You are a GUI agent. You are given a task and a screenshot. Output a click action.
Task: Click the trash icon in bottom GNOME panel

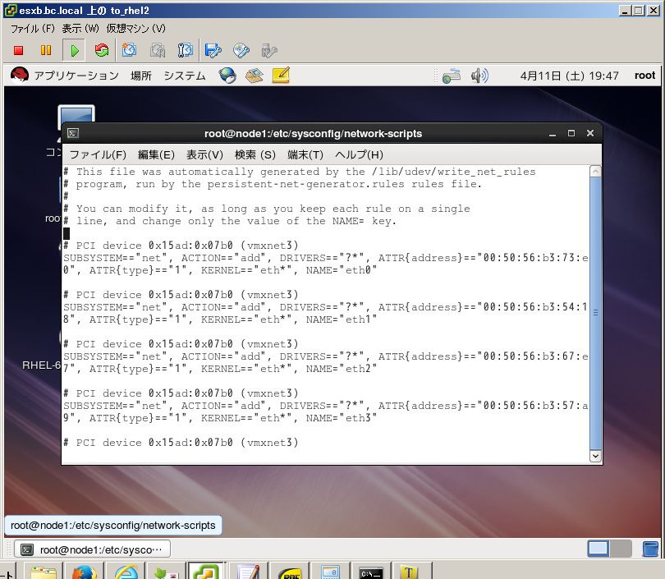(x=650, y=549)
